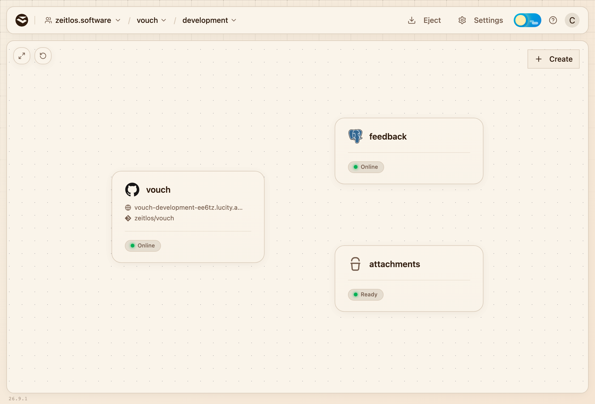595x404 pixels.
Task: Open the zeitlos/vouch repository text
Action: (154, 218)
